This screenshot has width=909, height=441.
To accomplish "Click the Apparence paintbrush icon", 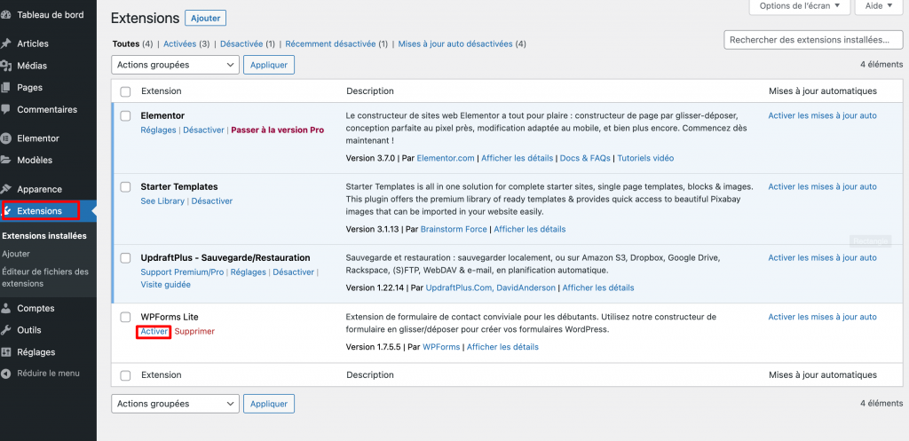I will click(6, 189).
